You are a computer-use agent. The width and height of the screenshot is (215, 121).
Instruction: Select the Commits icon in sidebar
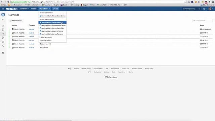(x=3, y=34)
